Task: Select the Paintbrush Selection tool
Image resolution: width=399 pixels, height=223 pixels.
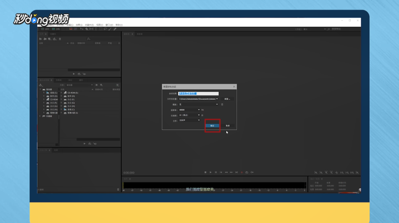Action: (110, 29)
